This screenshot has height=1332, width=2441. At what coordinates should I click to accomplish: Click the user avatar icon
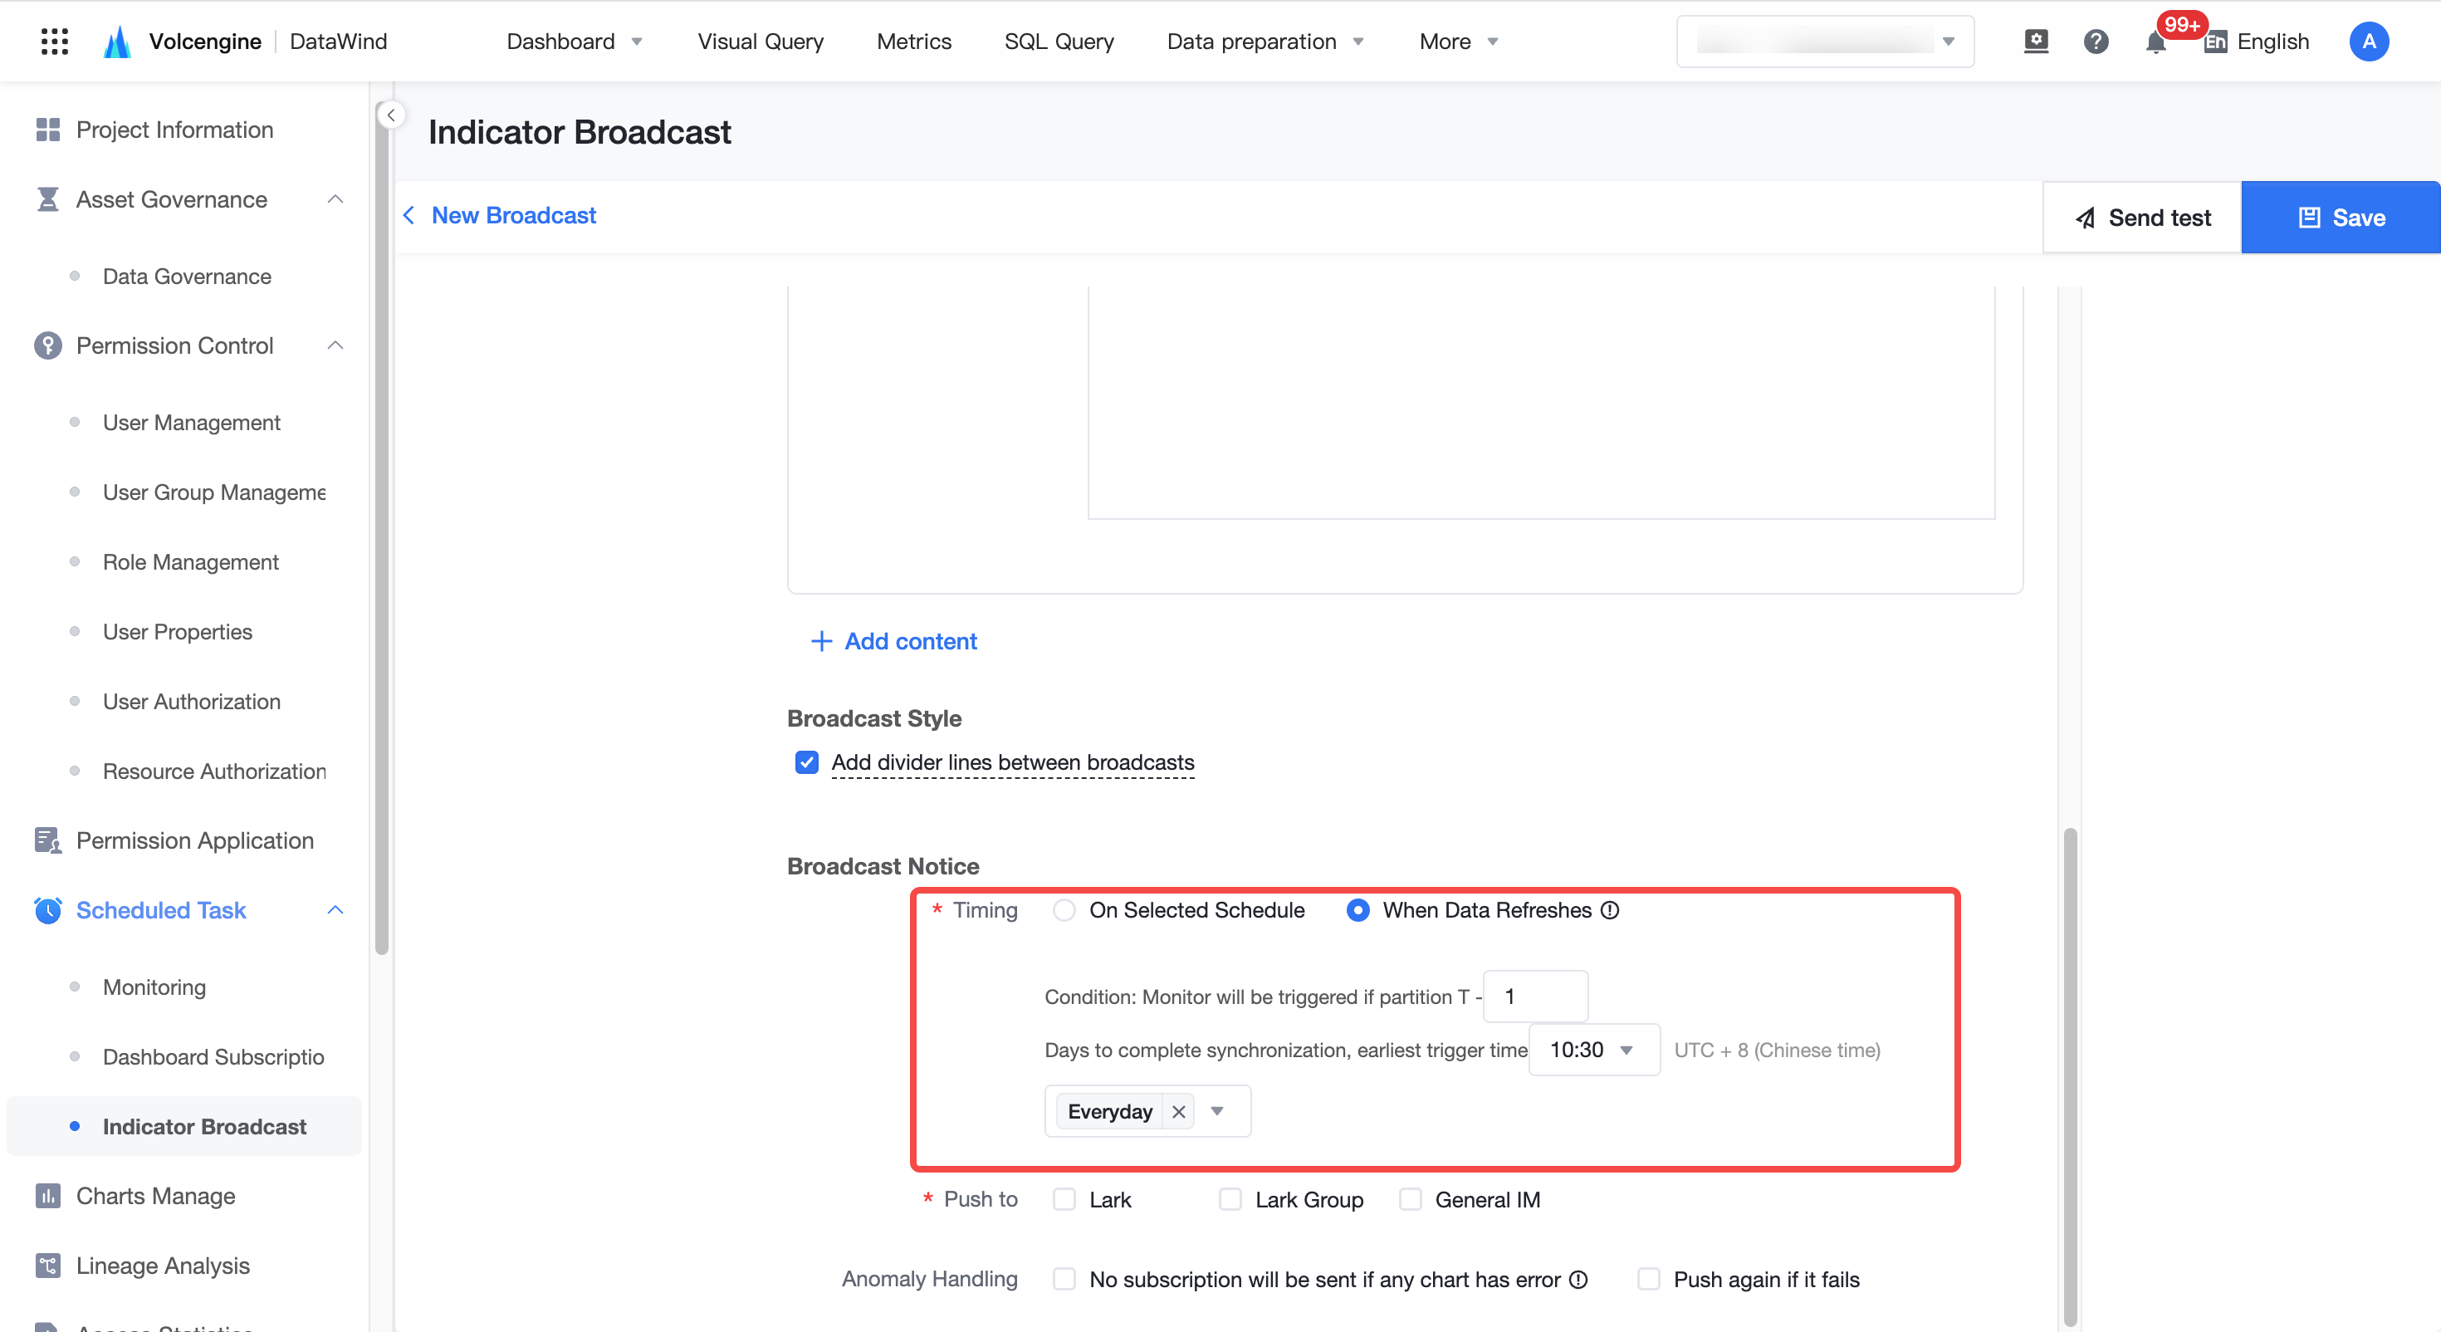[2368, 42]
